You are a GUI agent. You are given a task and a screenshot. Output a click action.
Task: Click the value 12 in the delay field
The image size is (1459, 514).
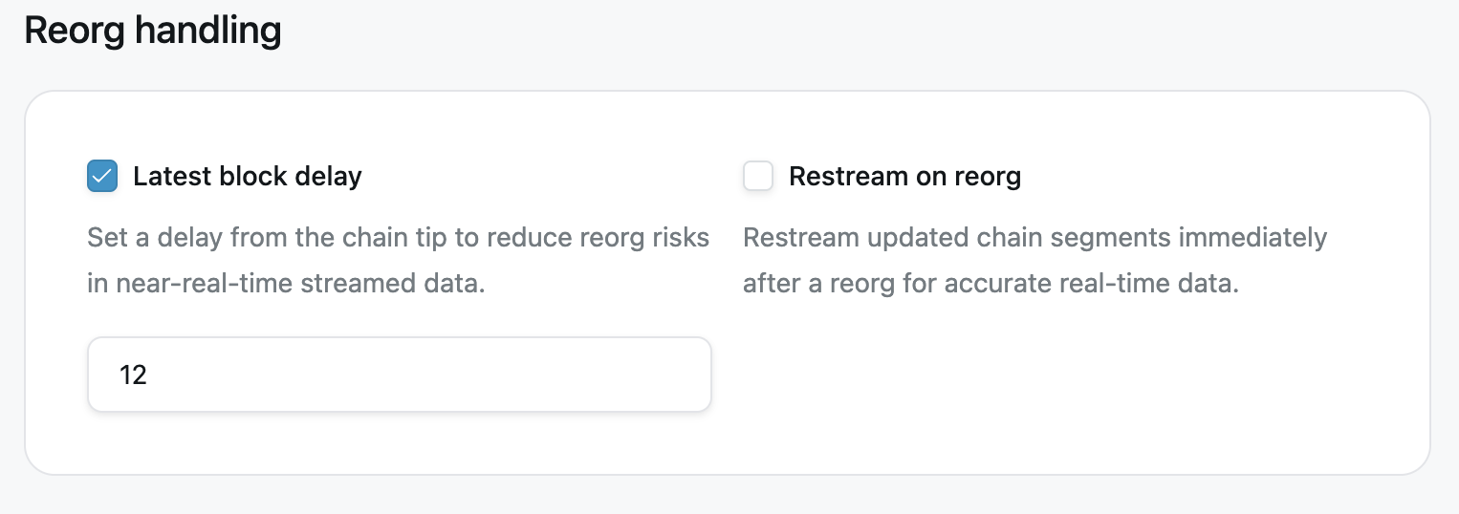pos(133,375)
